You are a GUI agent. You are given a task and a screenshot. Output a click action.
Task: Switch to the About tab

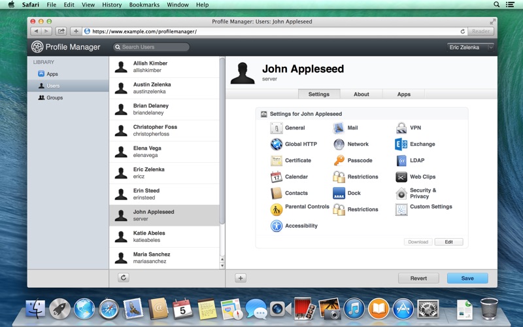click(362, 94)
